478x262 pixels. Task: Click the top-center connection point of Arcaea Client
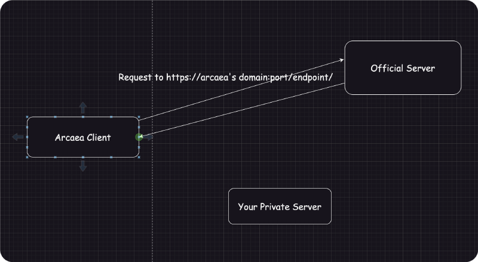pos(83,117)
